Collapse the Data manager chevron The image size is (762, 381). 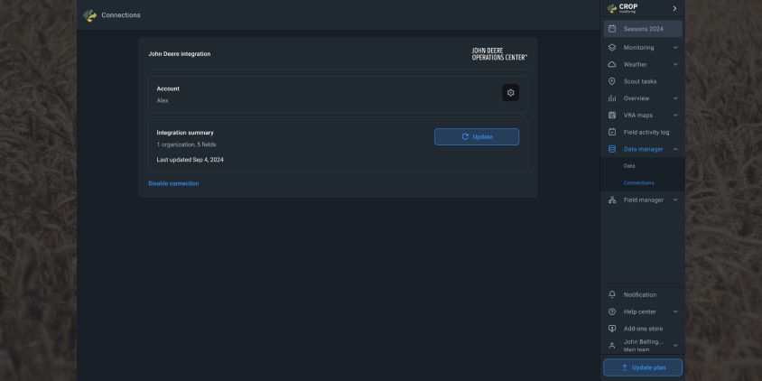coord(675,149)
